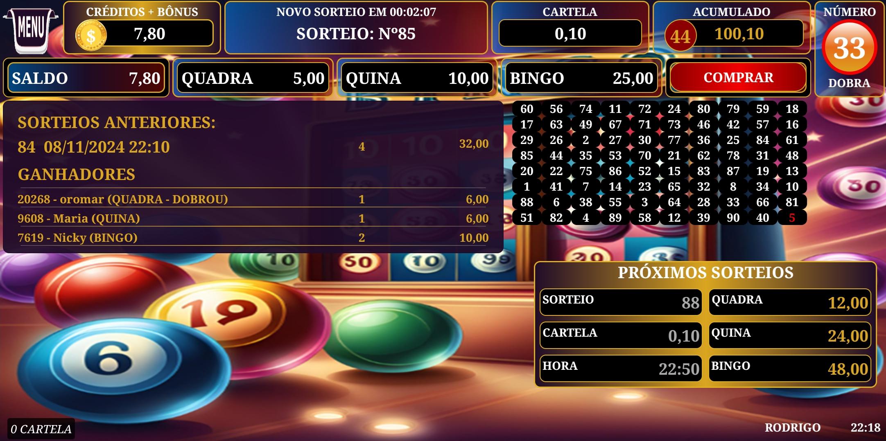Open the BINGO 25,00 prize box

point(581,78)
